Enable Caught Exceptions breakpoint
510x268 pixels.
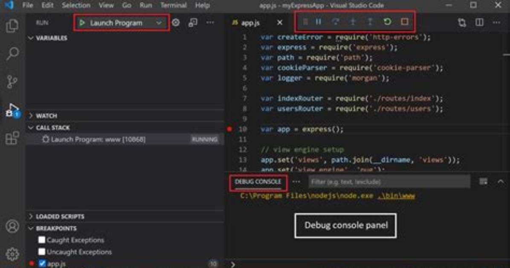tap(42, 240)
